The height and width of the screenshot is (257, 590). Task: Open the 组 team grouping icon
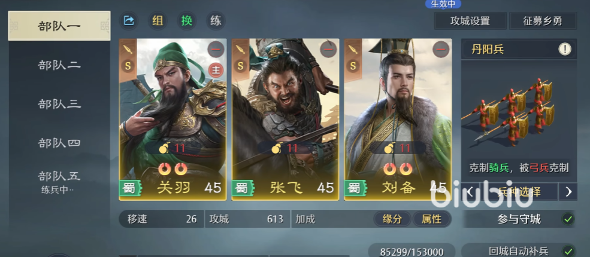(x=158, y=21)
